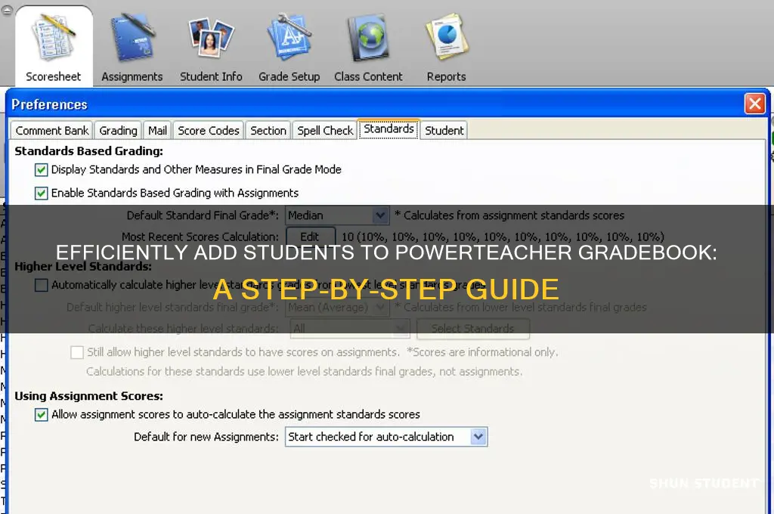
Task: Switch to the Spell Check tab
Action: tap(325, 131)
